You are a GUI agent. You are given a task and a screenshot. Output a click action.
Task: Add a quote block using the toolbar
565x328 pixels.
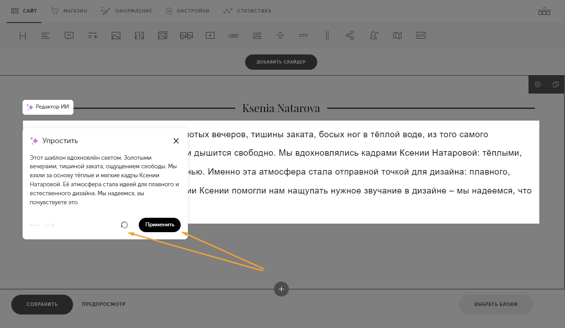point(69,35)
